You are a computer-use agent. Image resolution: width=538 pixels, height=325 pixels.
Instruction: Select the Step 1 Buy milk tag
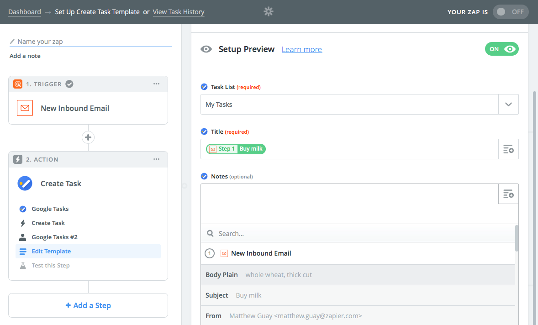pyautogui.click(x=236, y=149)
